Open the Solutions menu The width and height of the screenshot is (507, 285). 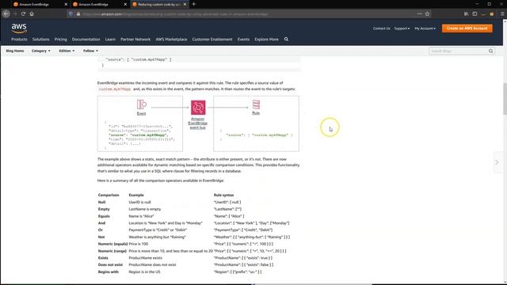coord(40,39)
